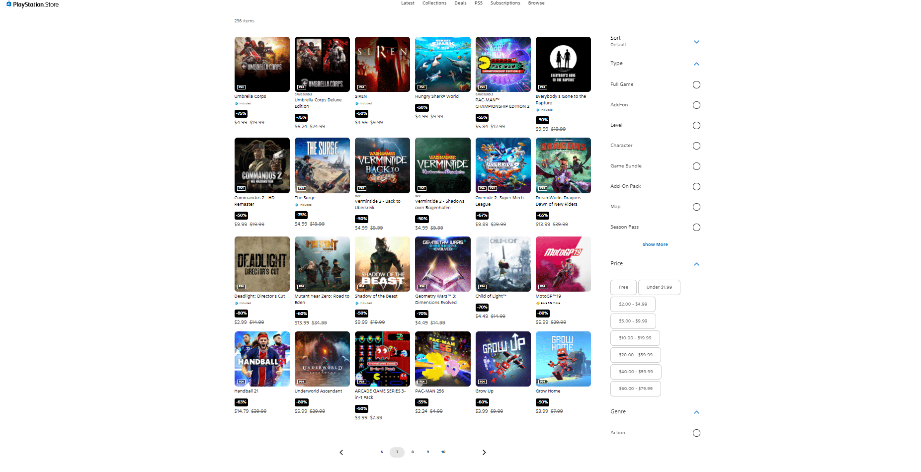Image resolution: width=921 pixels, height=472 pixels.
Task: Collapse the Price filter section
Action: coord(696,264)
